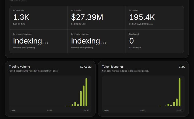Select the 7d trades 195.4K figure
The height and width of the screenshot is (119, 194).
(142, 17)
